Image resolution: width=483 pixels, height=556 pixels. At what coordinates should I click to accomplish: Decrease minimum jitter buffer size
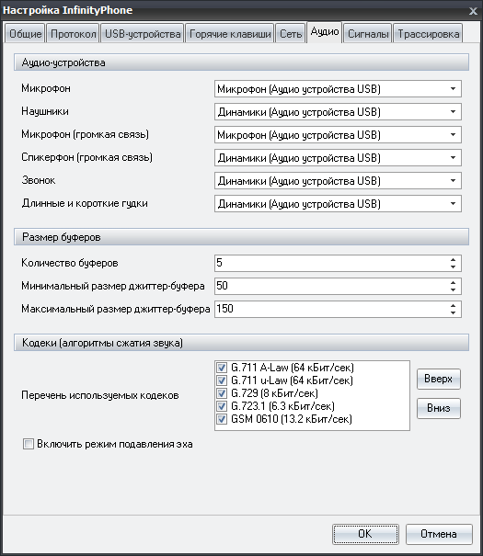pyautogui.click(x=453, y=289)
